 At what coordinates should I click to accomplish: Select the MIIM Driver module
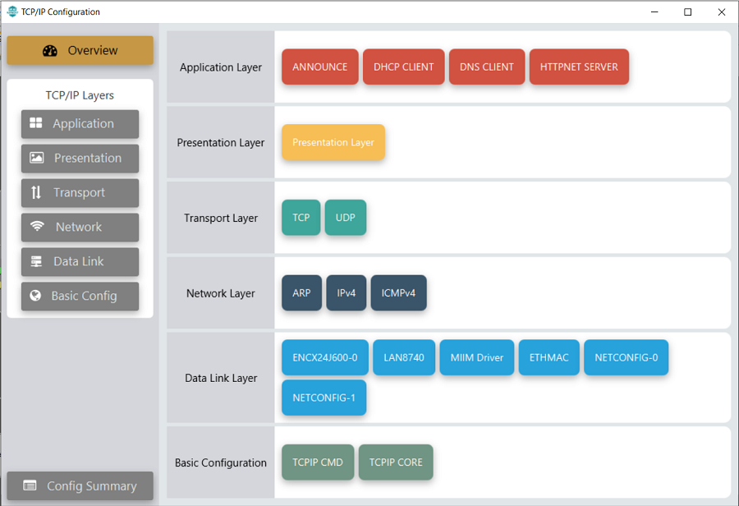[x=477, y=357]
